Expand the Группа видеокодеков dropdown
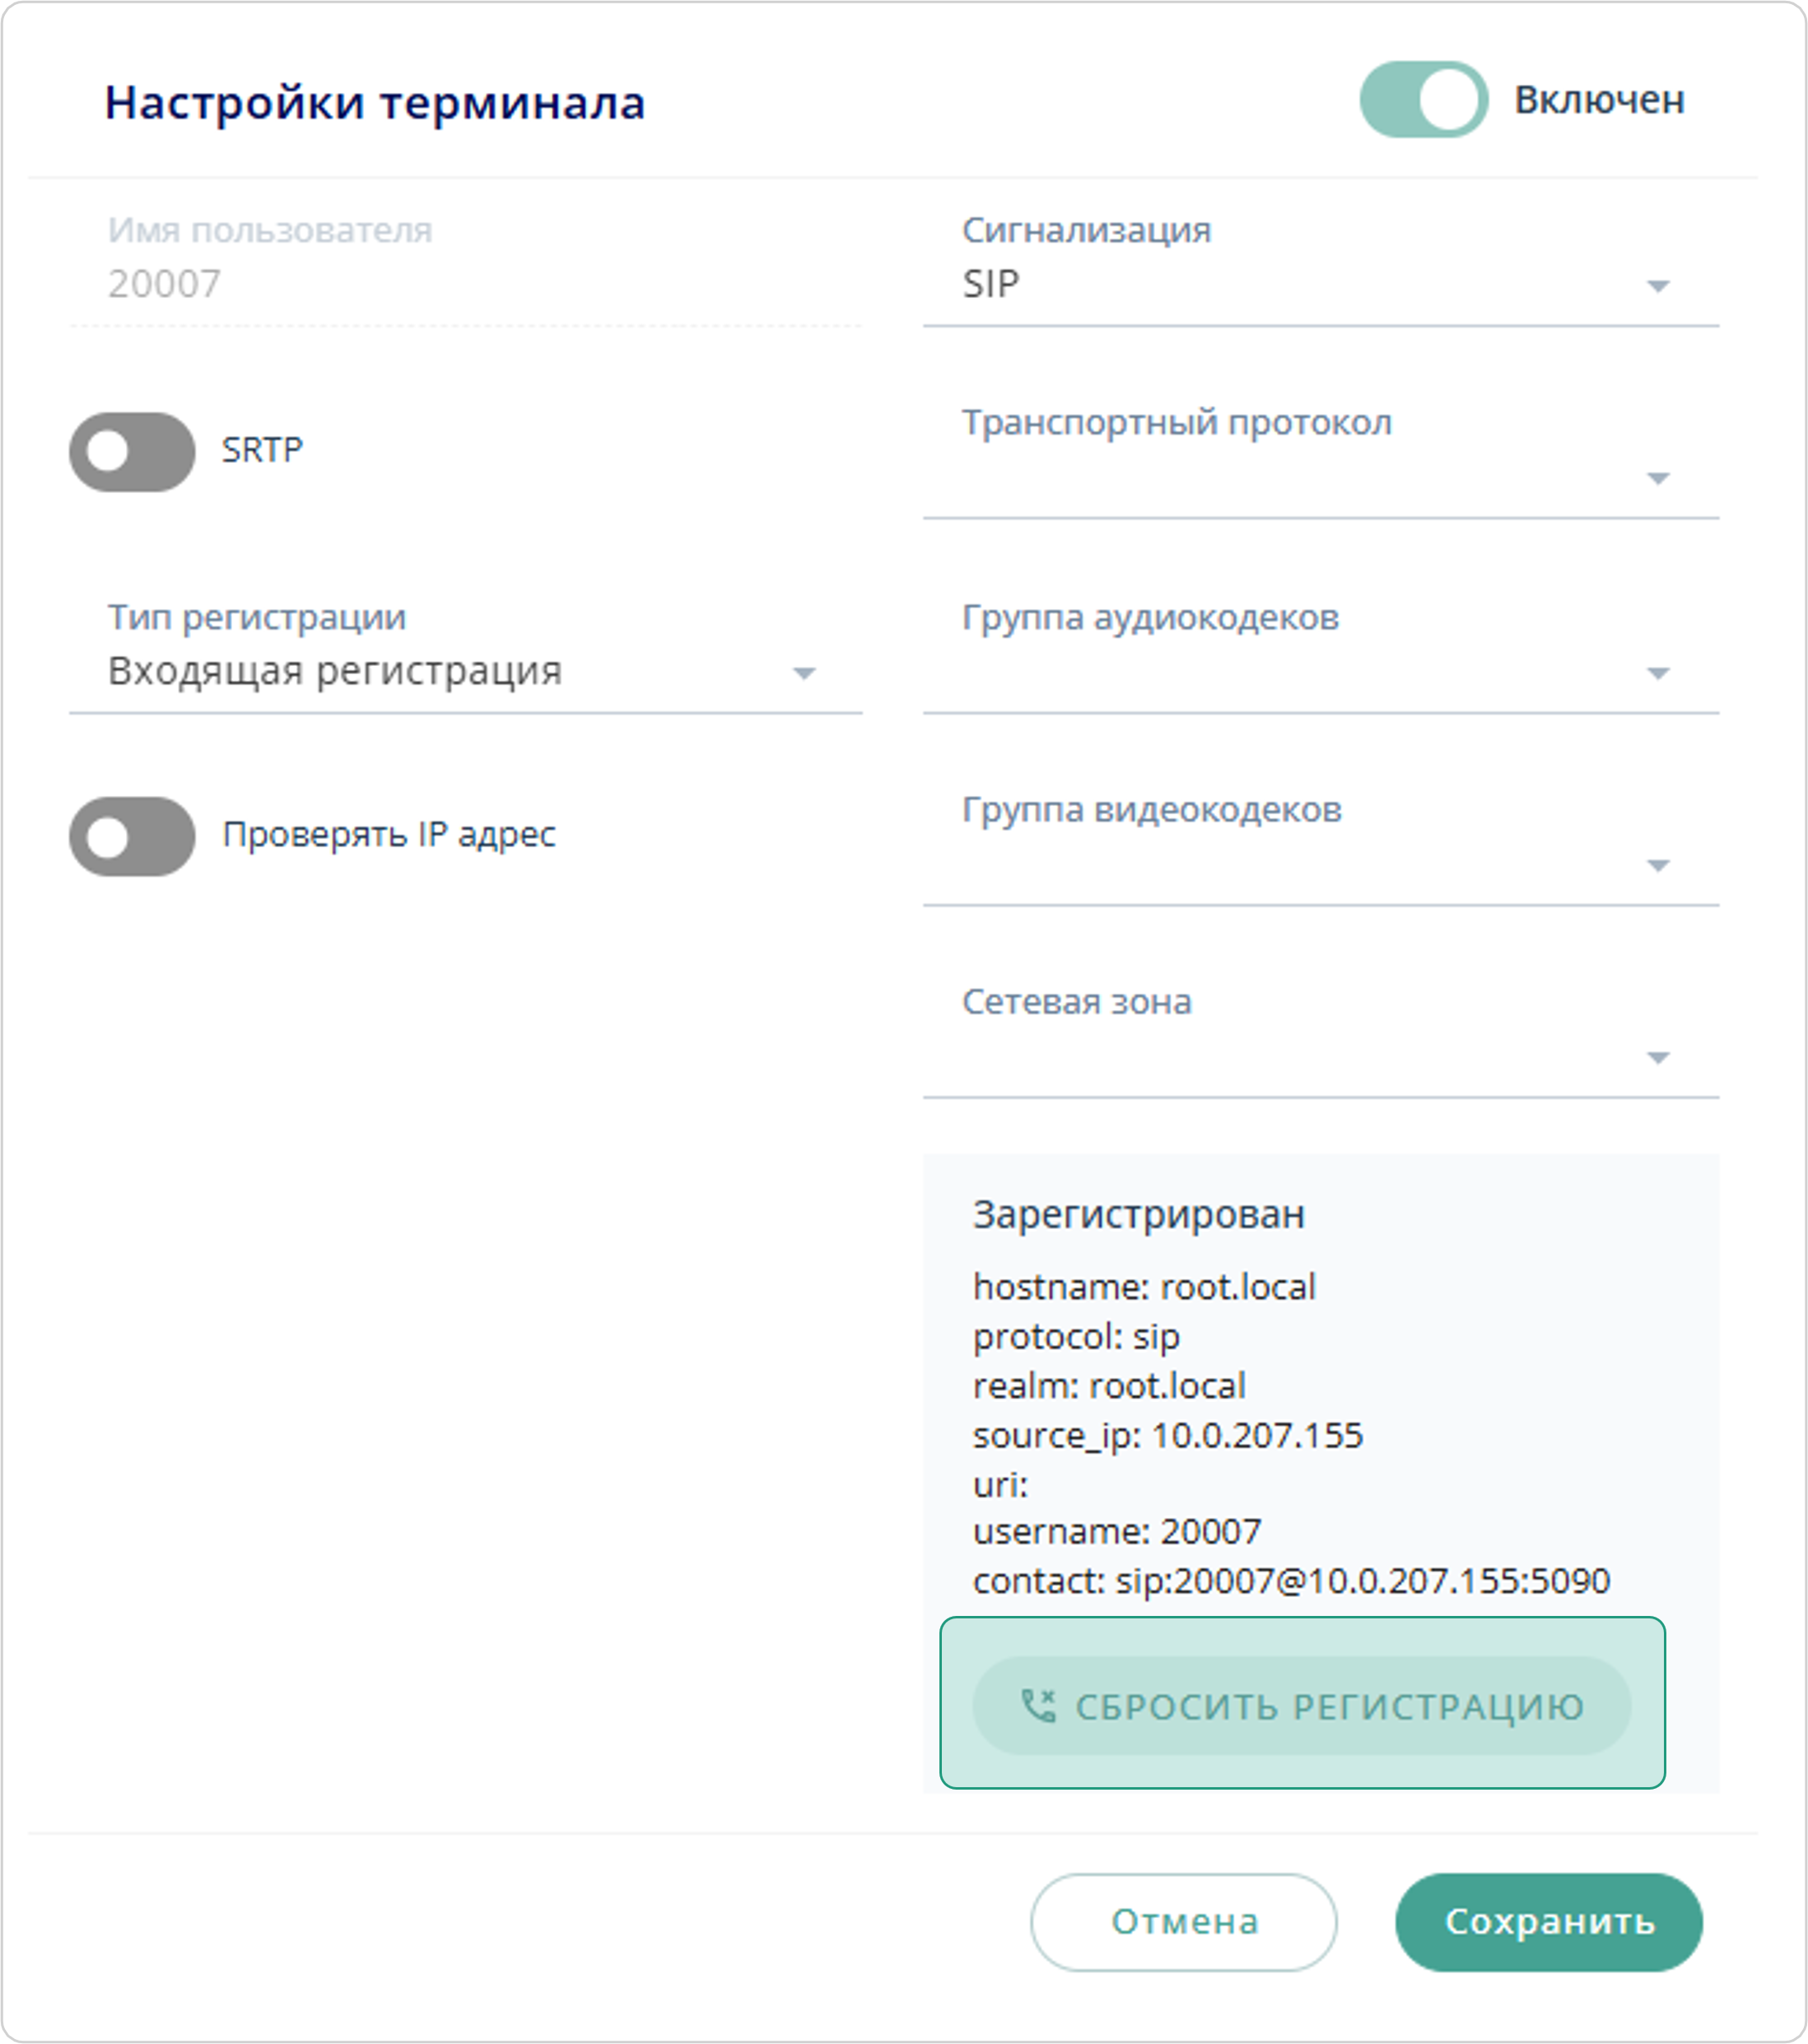1808x2044 pixels. click(1657, 865)
